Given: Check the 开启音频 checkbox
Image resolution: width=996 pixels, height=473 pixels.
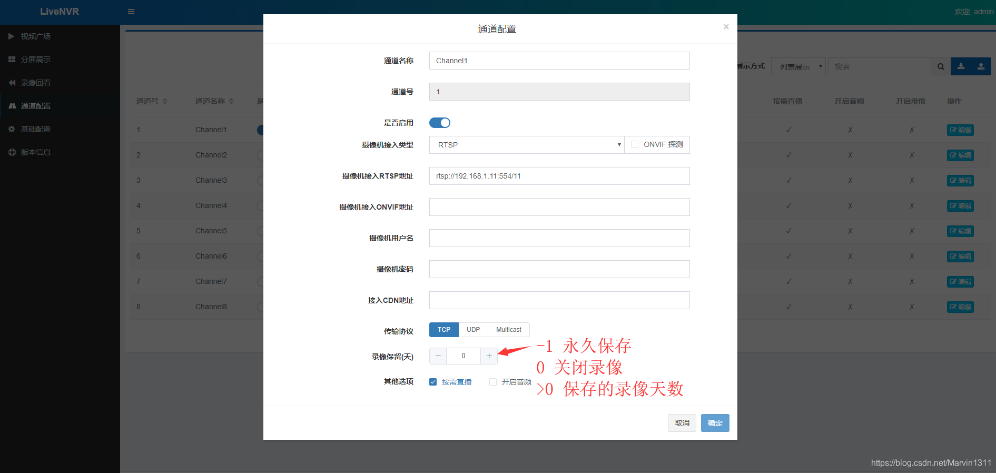Looking at the screenshot, I should (x=493, y=382).
